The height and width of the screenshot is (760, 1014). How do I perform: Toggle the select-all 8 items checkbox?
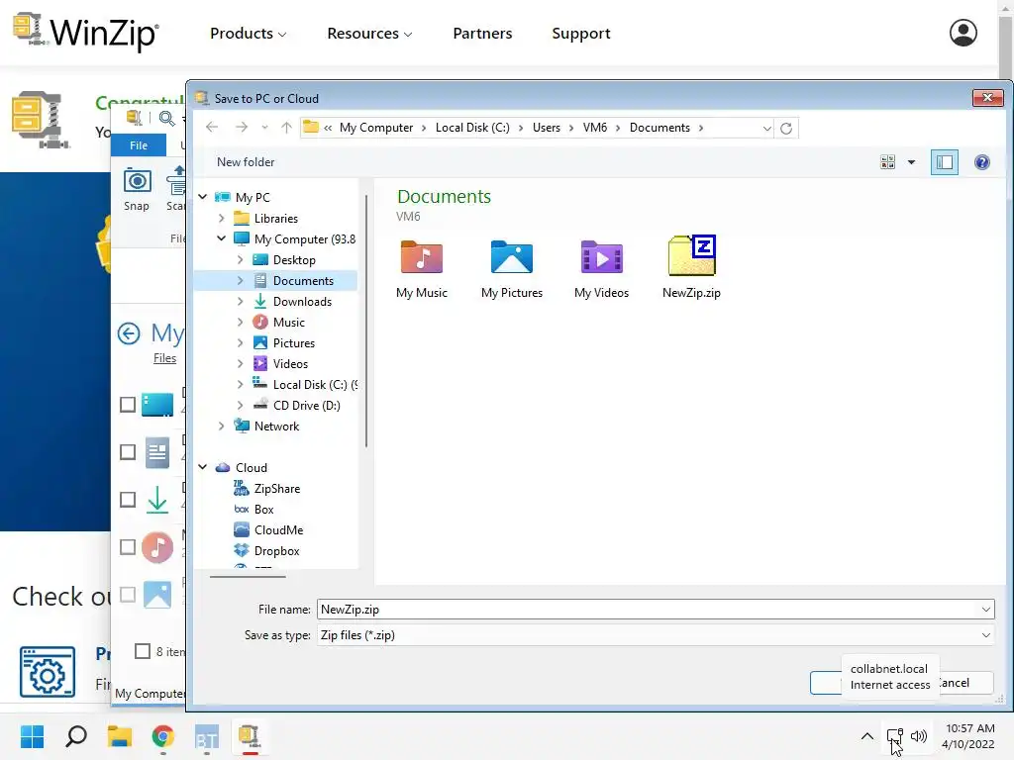click(143, 651)
